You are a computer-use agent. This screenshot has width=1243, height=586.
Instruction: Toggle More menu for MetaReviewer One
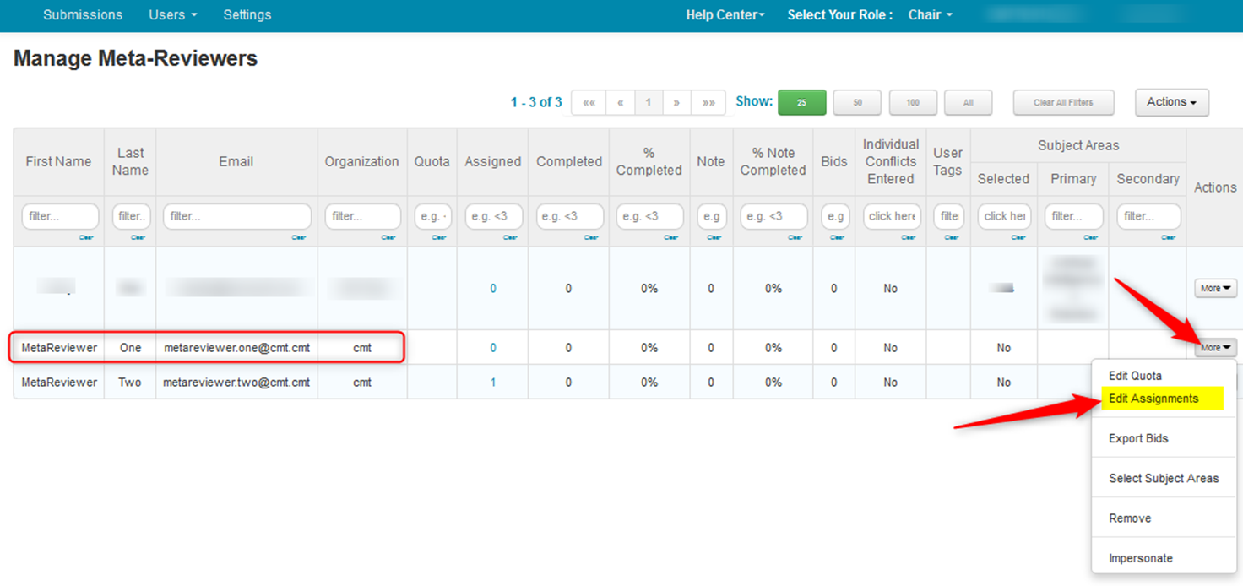pyautogui.click(x=1215, y=347)
